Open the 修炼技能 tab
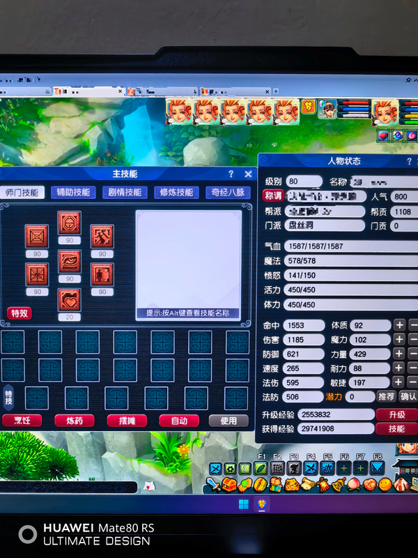Image resolution: width=418 pixels, height=558 pixels. click(x=176, y=193)
